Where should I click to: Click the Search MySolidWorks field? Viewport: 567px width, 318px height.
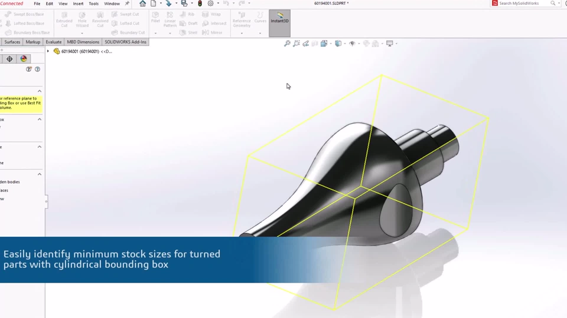click(523, 4)
